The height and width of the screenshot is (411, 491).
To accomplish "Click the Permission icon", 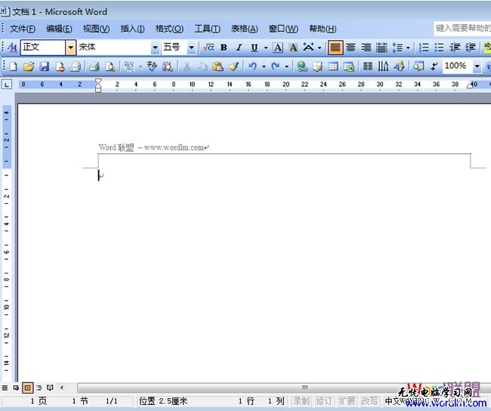I will pos(60,66).
